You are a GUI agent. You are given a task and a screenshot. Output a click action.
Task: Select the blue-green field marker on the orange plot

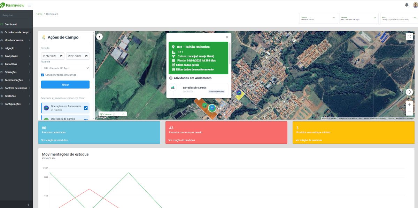coord(212,108)
